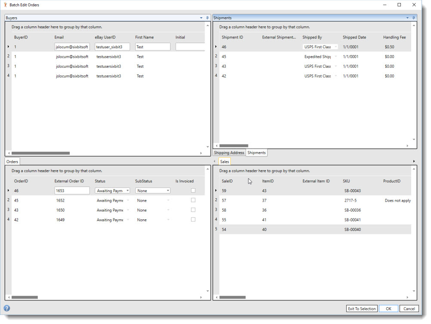Screen dimensions: 431x324
Task: Open the Status dropdown for order 42
Action: coord(127,220)
